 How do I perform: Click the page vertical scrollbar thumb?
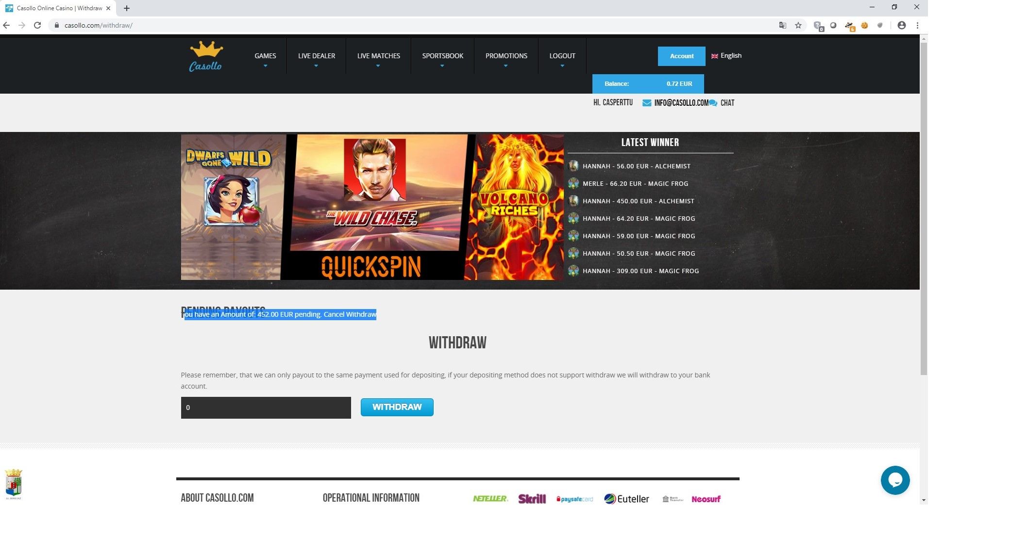click(x=924, y=209)
